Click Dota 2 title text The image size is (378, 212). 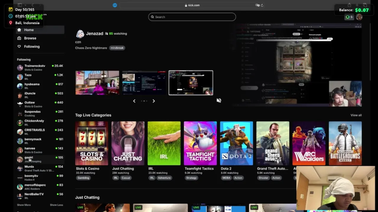click(226, 169)
